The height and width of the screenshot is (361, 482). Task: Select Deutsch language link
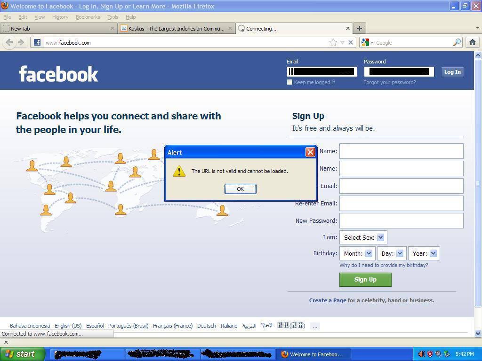click(206, 326)
